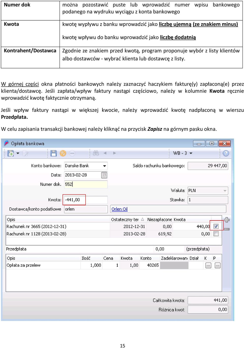
Task: Add a row with the plus icon
Action: [227, 220]
